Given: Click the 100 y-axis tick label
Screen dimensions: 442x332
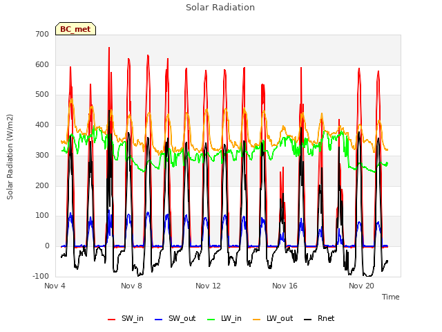Looking at the screenshot, I should 42,216.
